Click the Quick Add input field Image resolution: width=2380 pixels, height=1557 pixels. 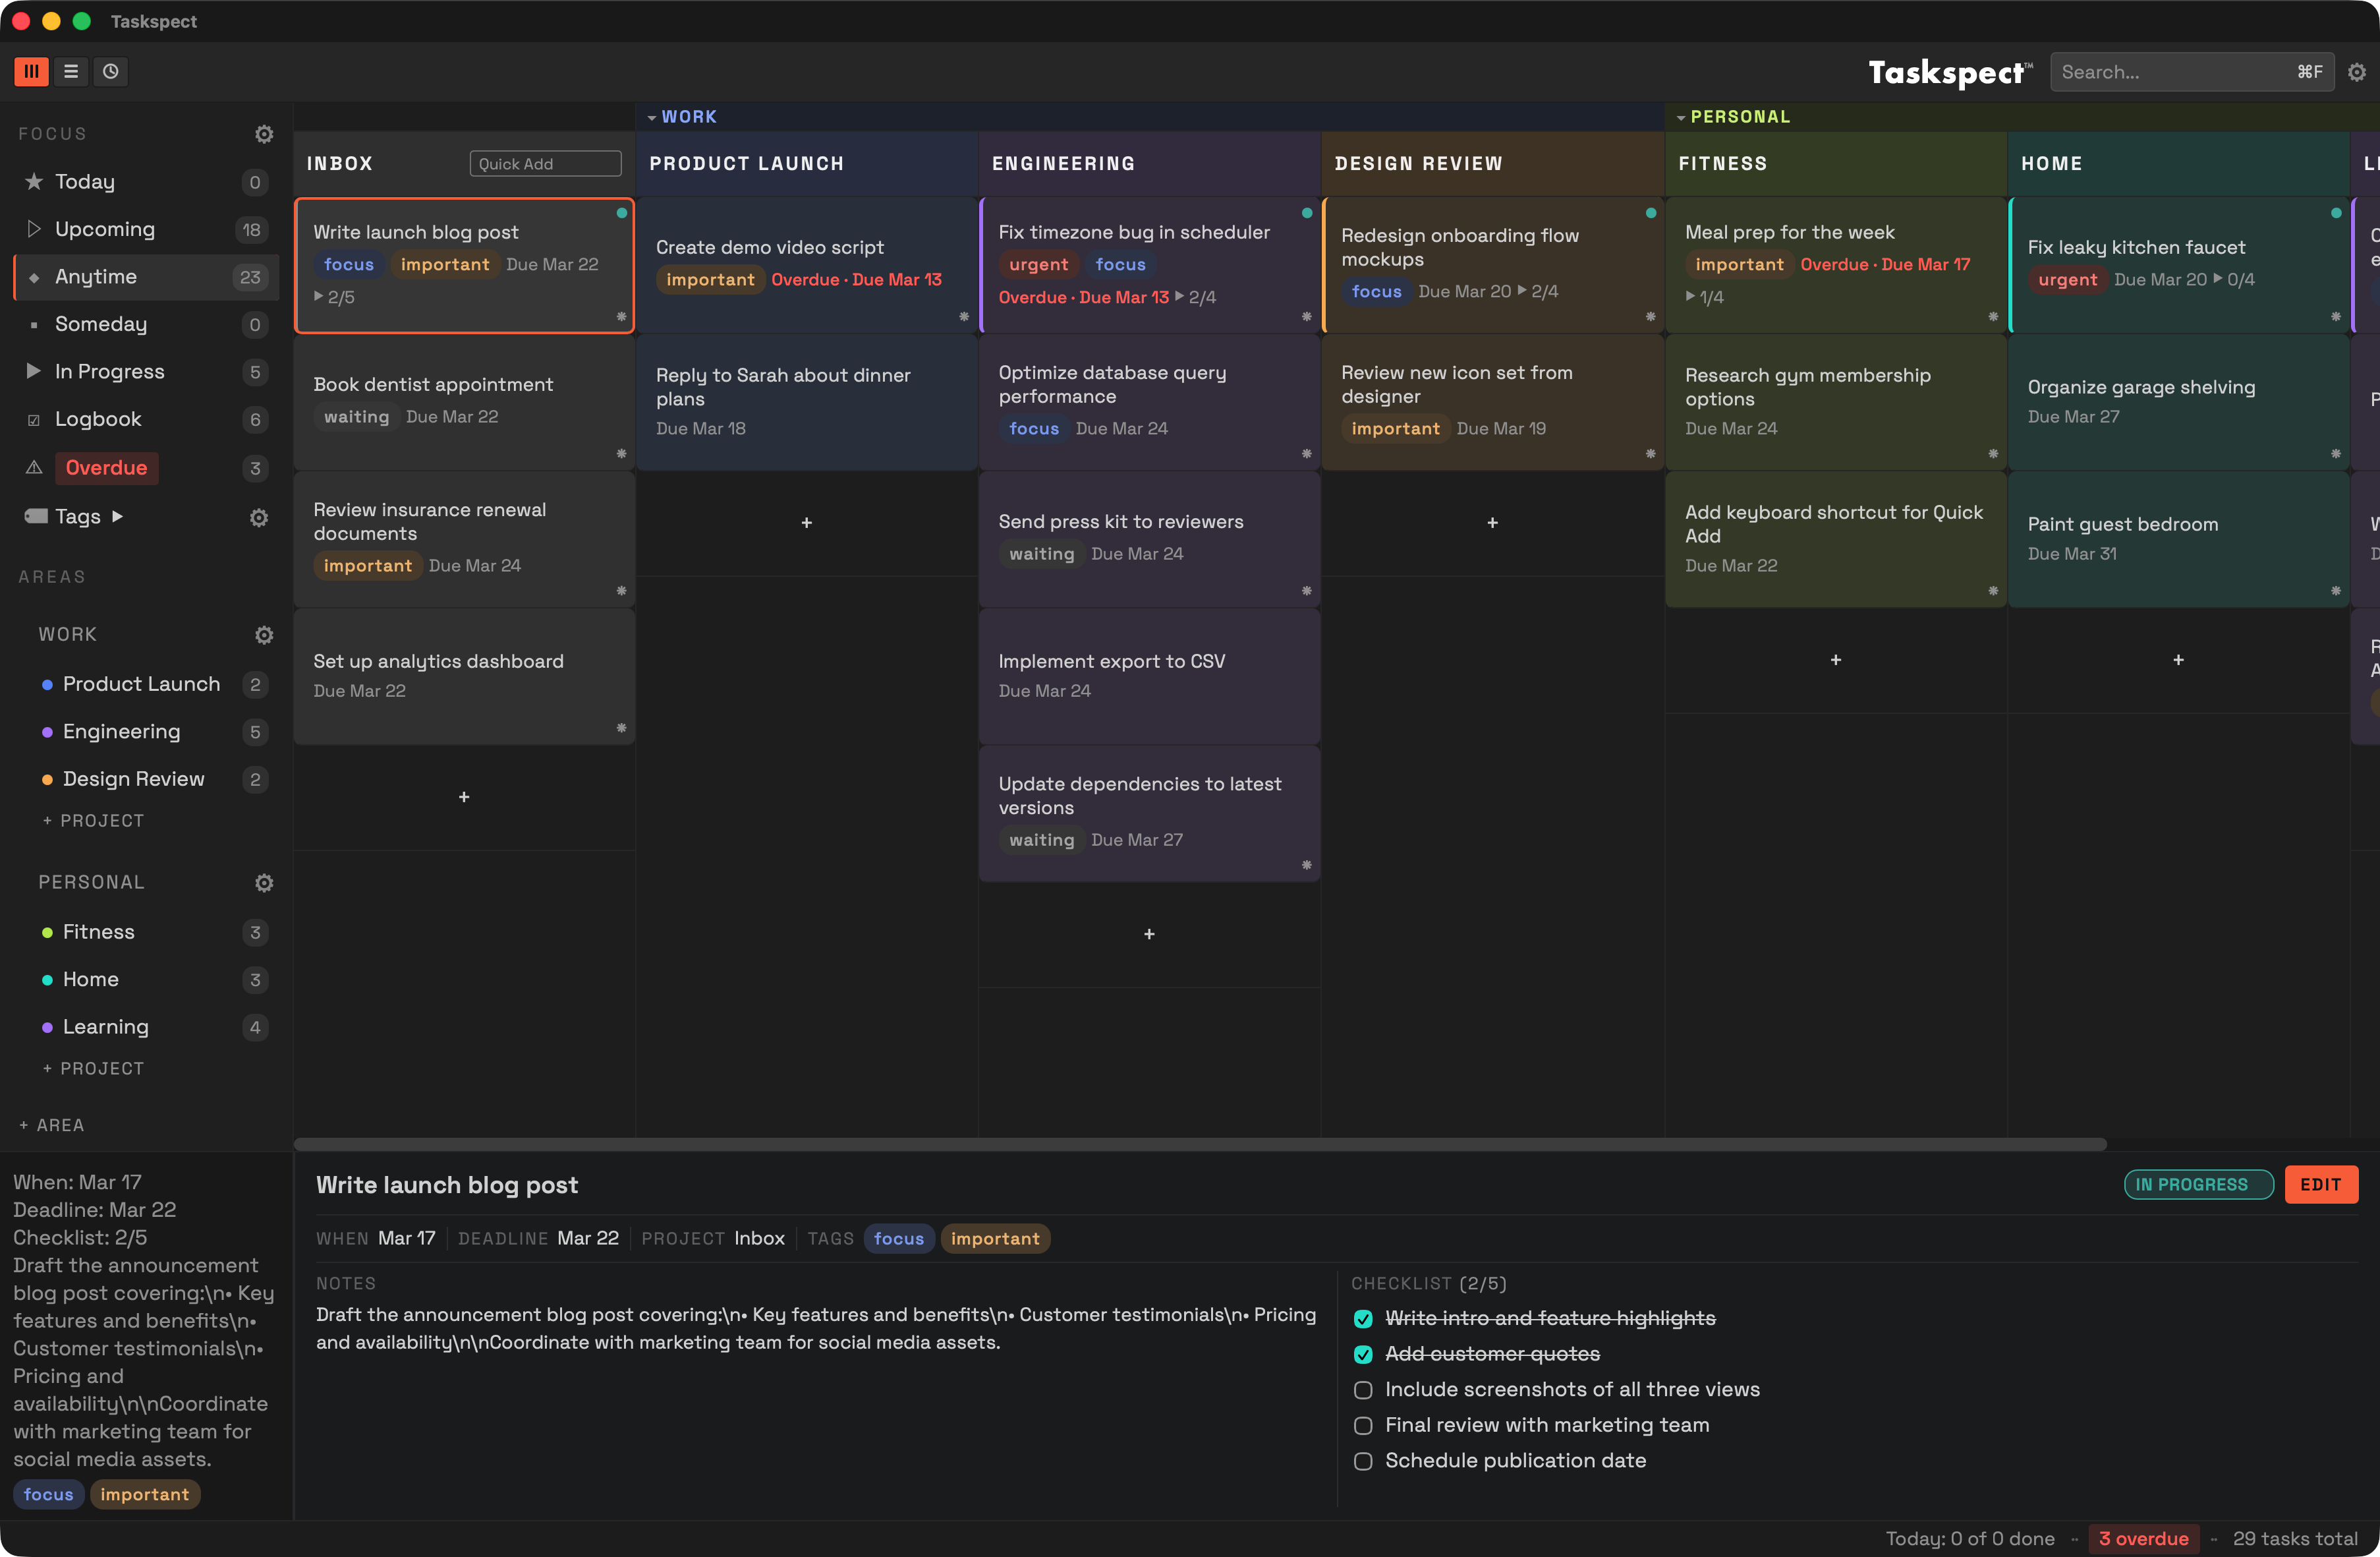tap(545, 164)
